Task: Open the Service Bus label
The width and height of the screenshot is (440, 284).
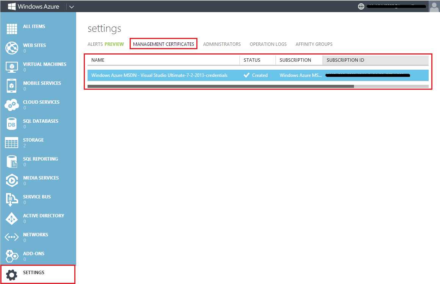Action: tap(37, 197)
